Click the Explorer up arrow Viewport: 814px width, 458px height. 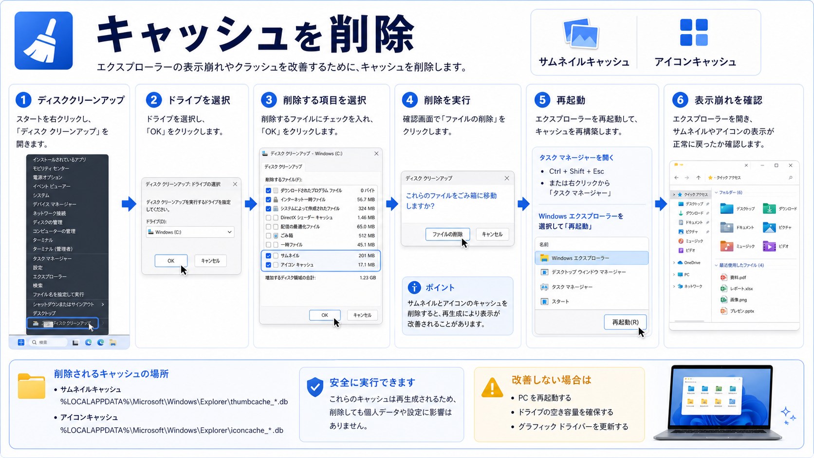[698, 178]
